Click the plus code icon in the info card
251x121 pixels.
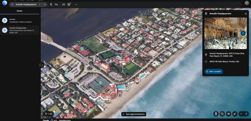[x=206, y=62]
